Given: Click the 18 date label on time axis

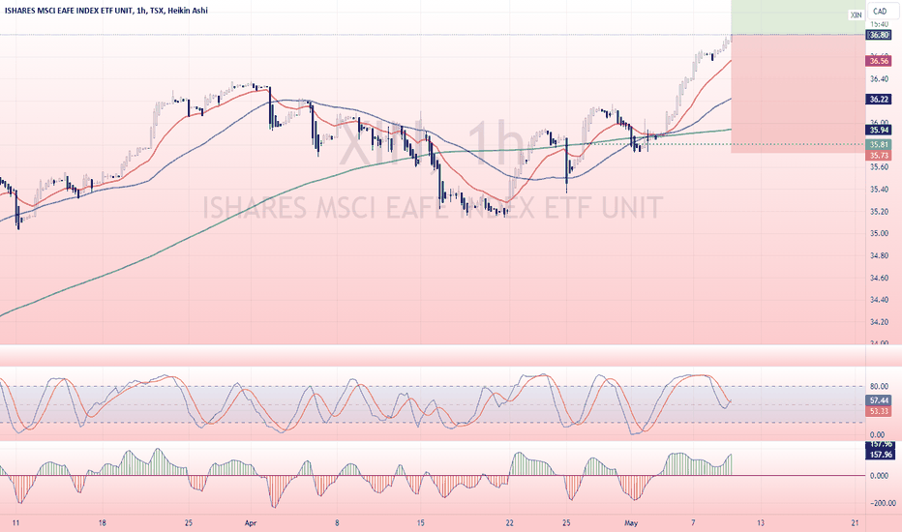Looking at the screenshot, I should coord(103,522).
